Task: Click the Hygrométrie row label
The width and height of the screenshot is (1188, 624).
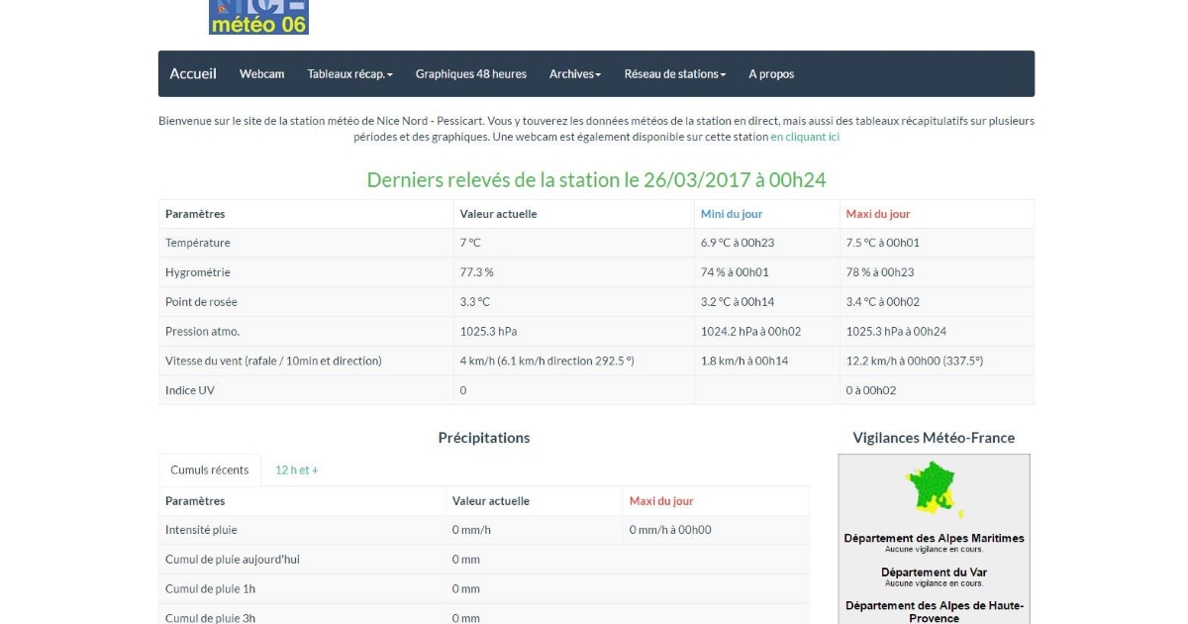Action: [x=197, y=272]
